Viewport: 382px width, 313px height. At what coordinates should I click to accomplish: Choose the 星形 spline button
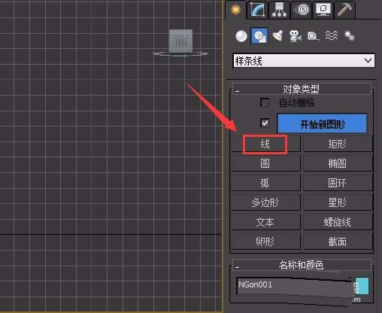[338, 202]
